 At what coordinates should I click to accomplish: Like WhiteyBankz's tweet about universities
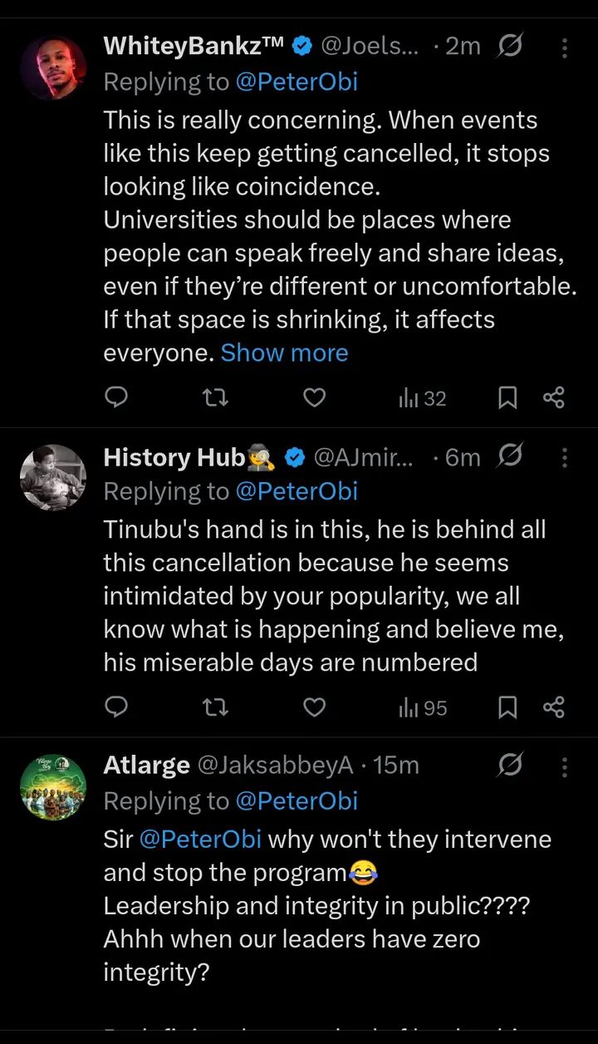coord(314,398)
